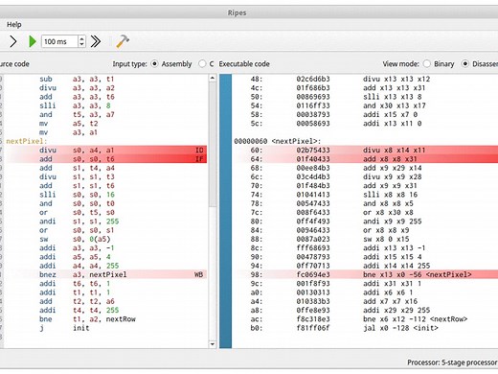498x374 pixels.
Task: Click the 'mv a5, t2' source line
Action: click(x=106, y=124)
